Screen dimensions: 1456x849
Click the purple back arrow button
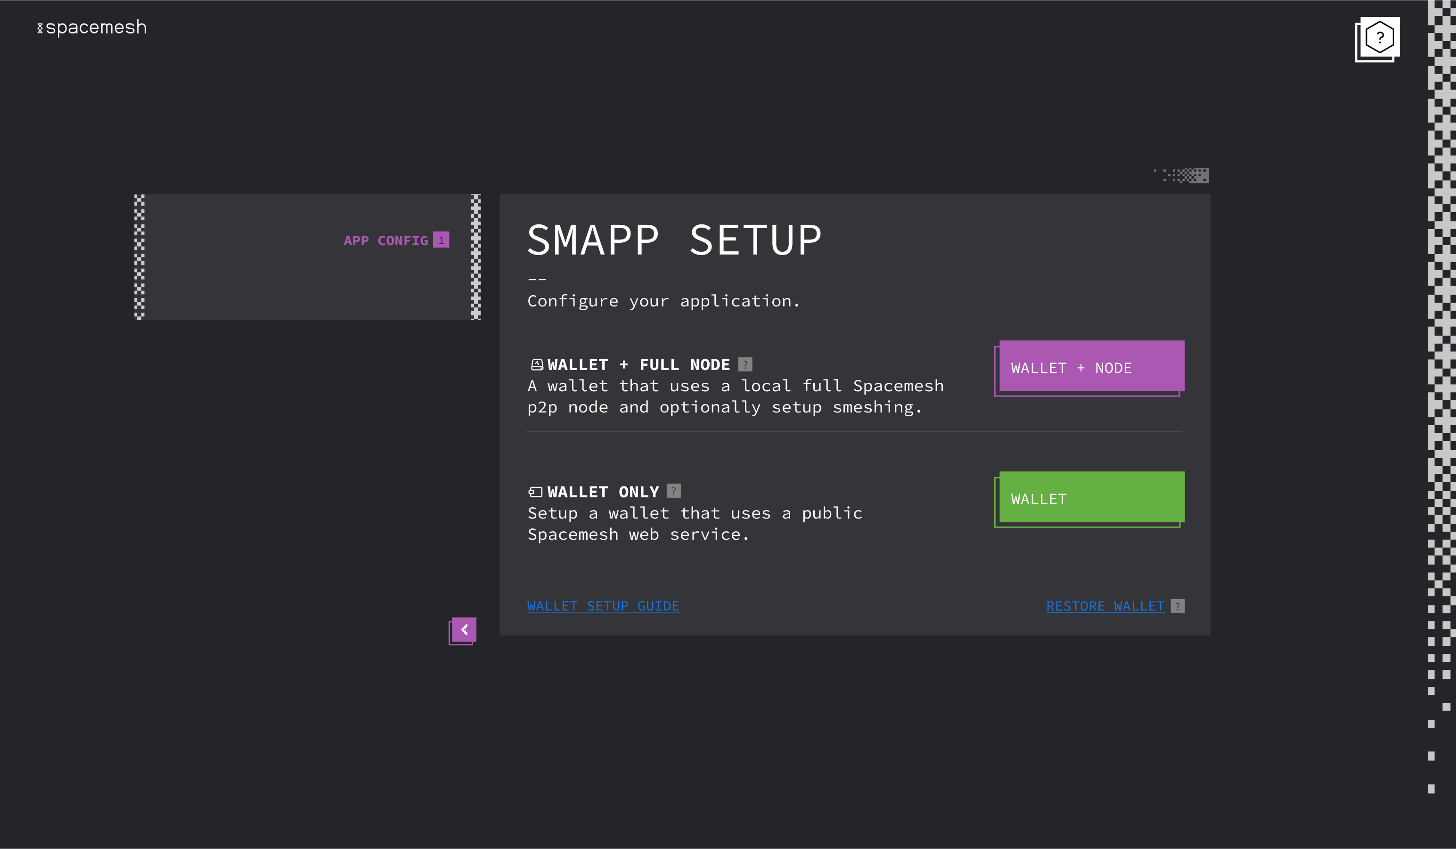click(x=464, y=629)
